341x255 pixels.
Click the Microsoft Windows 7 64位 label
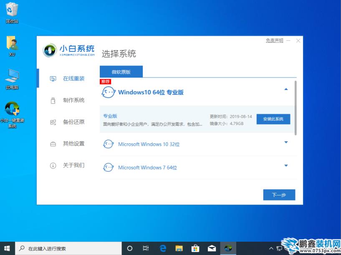coord(147,167)
